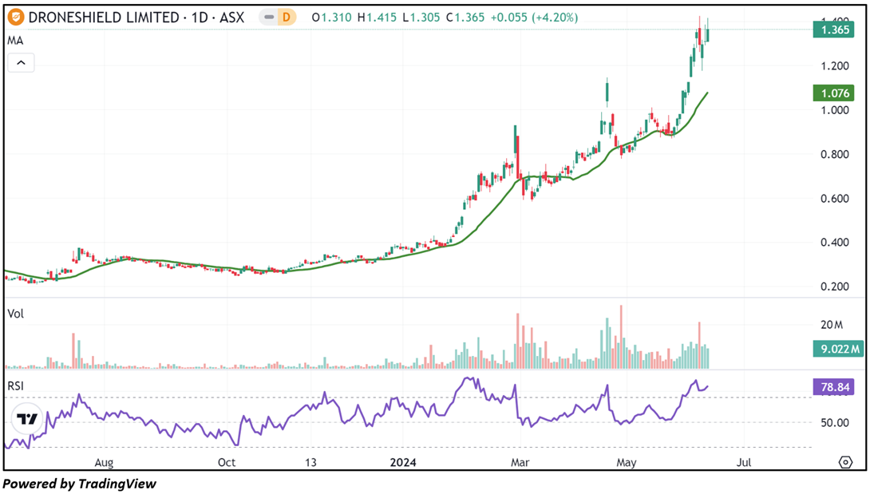
Task: Select the MA indicator label
Action: (15, 41)
